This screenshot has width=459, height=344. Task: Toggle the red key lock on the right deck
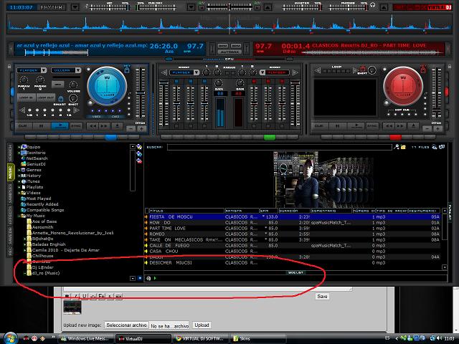point(422,70)
